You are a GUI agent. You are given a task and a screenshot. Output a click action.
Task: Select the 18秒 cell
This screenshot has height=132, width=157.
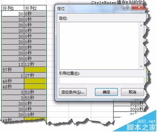35,115
